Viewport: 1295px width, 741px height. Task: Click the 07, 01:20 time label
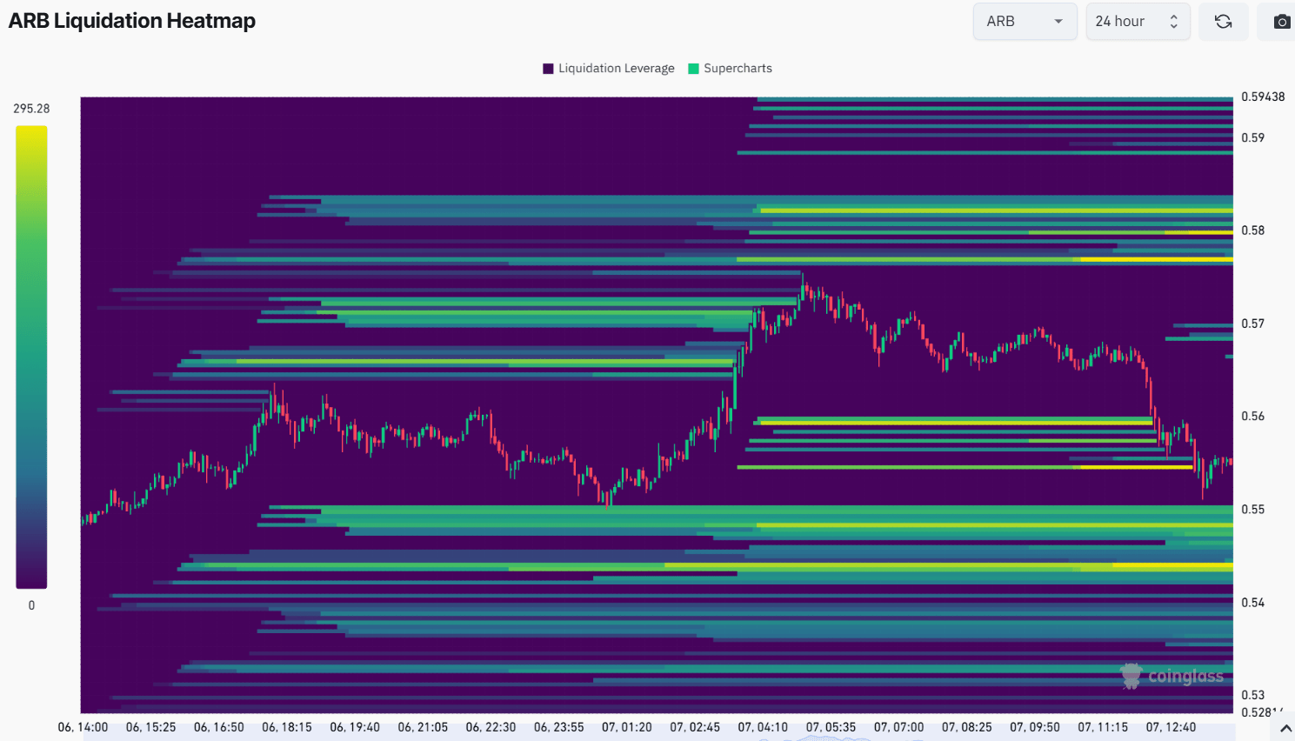[x=627, y=727]
